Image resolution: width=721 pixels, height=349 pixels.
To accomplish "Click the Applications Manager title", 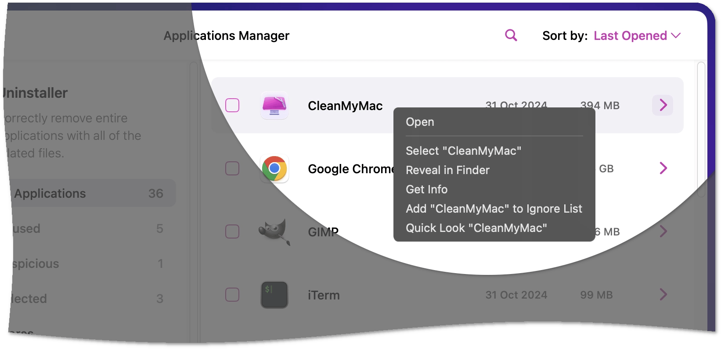I will point(227,36).
